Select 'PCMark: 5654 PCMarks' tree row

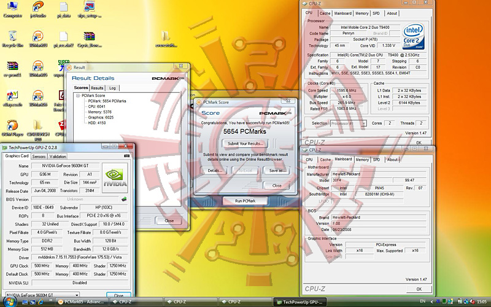pos(107,101)
